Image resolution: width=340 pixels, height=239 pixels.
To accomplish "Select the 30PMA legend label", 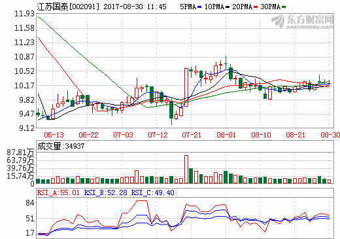I will 271,7.
